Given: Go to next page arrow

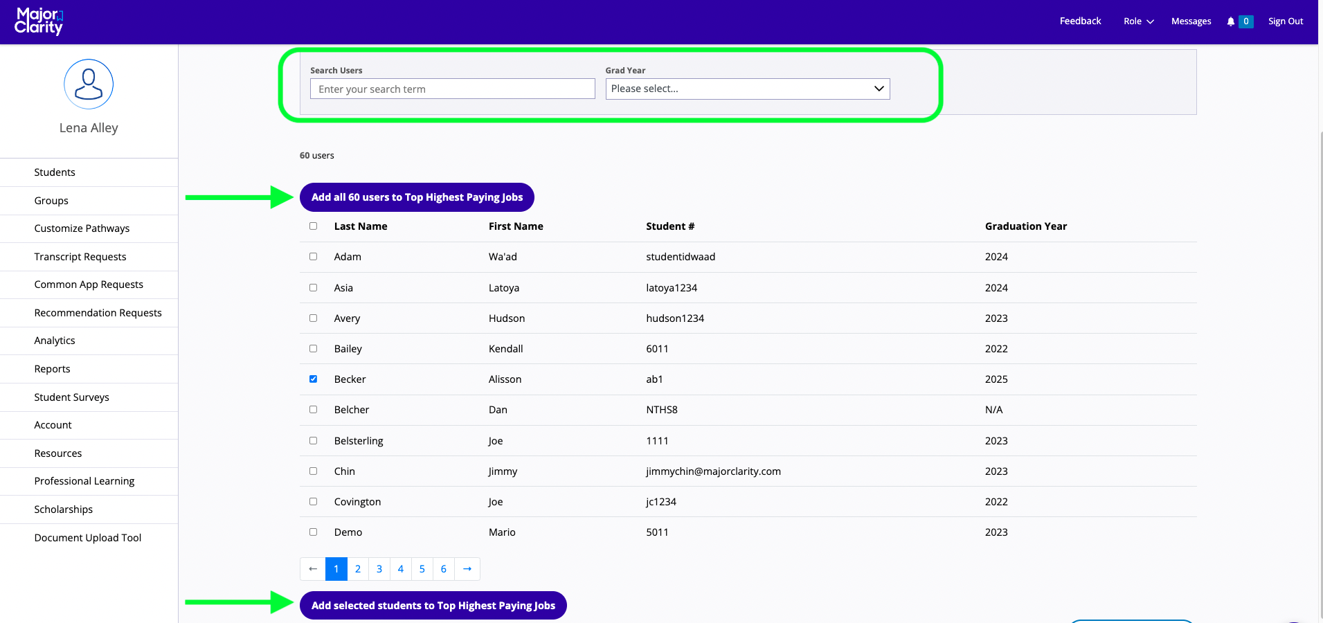Looking at the screenshot, I should 467,569.
